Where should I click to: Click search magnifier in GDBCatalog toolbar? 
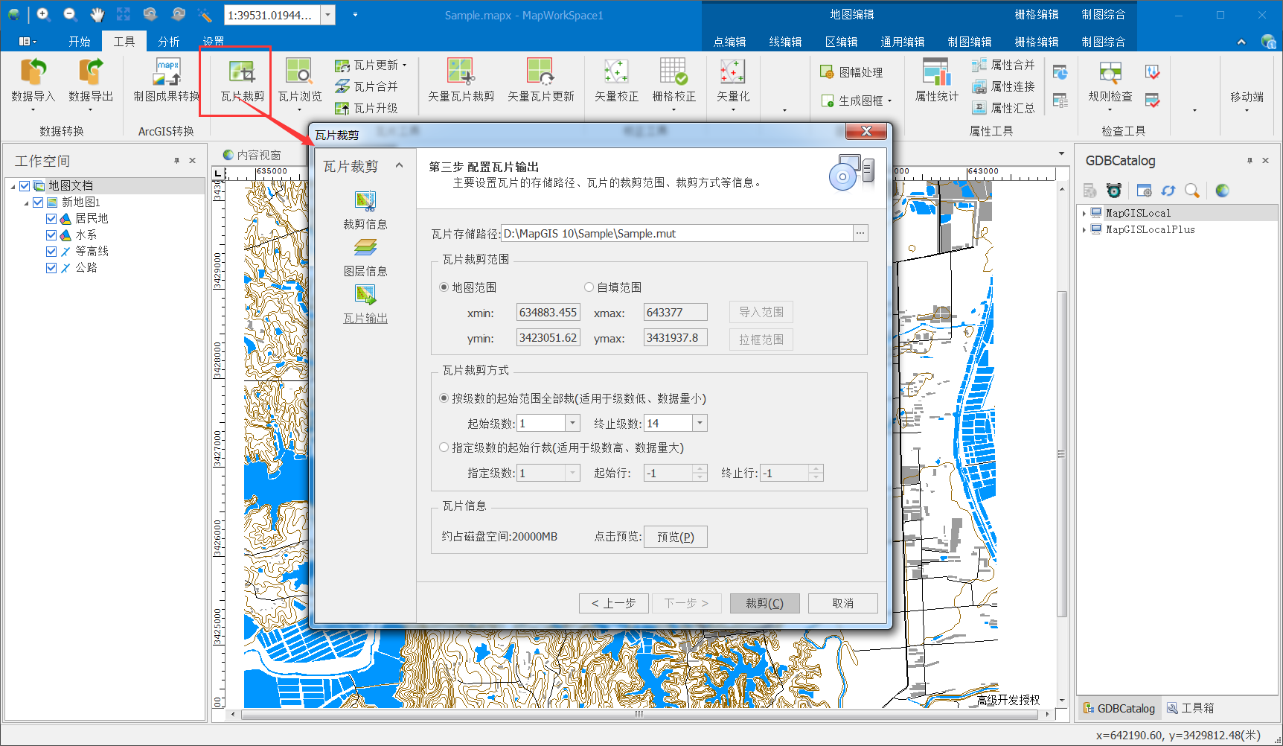pyautogui.click(x=1192, y=191)
